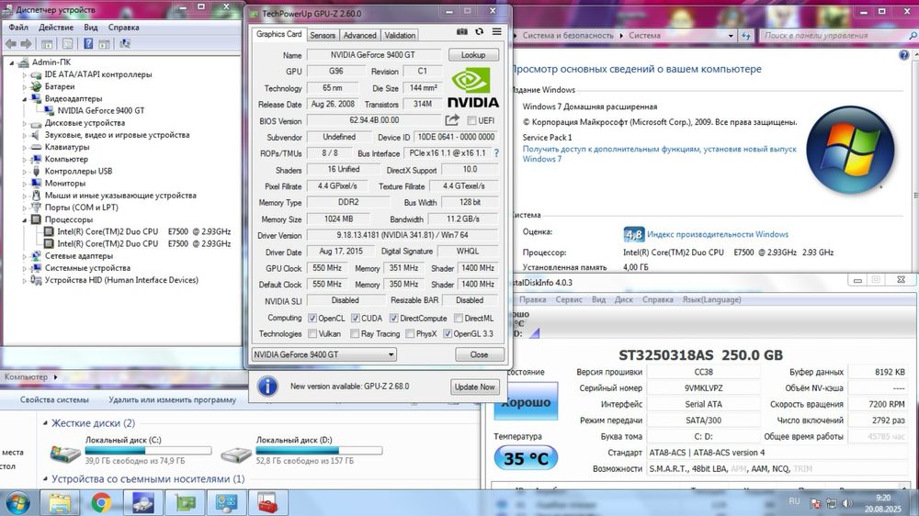Viewport: 919px width, 516px height.
Task: Click Bus Interface question mark icon
Action: tap(496, 152)
